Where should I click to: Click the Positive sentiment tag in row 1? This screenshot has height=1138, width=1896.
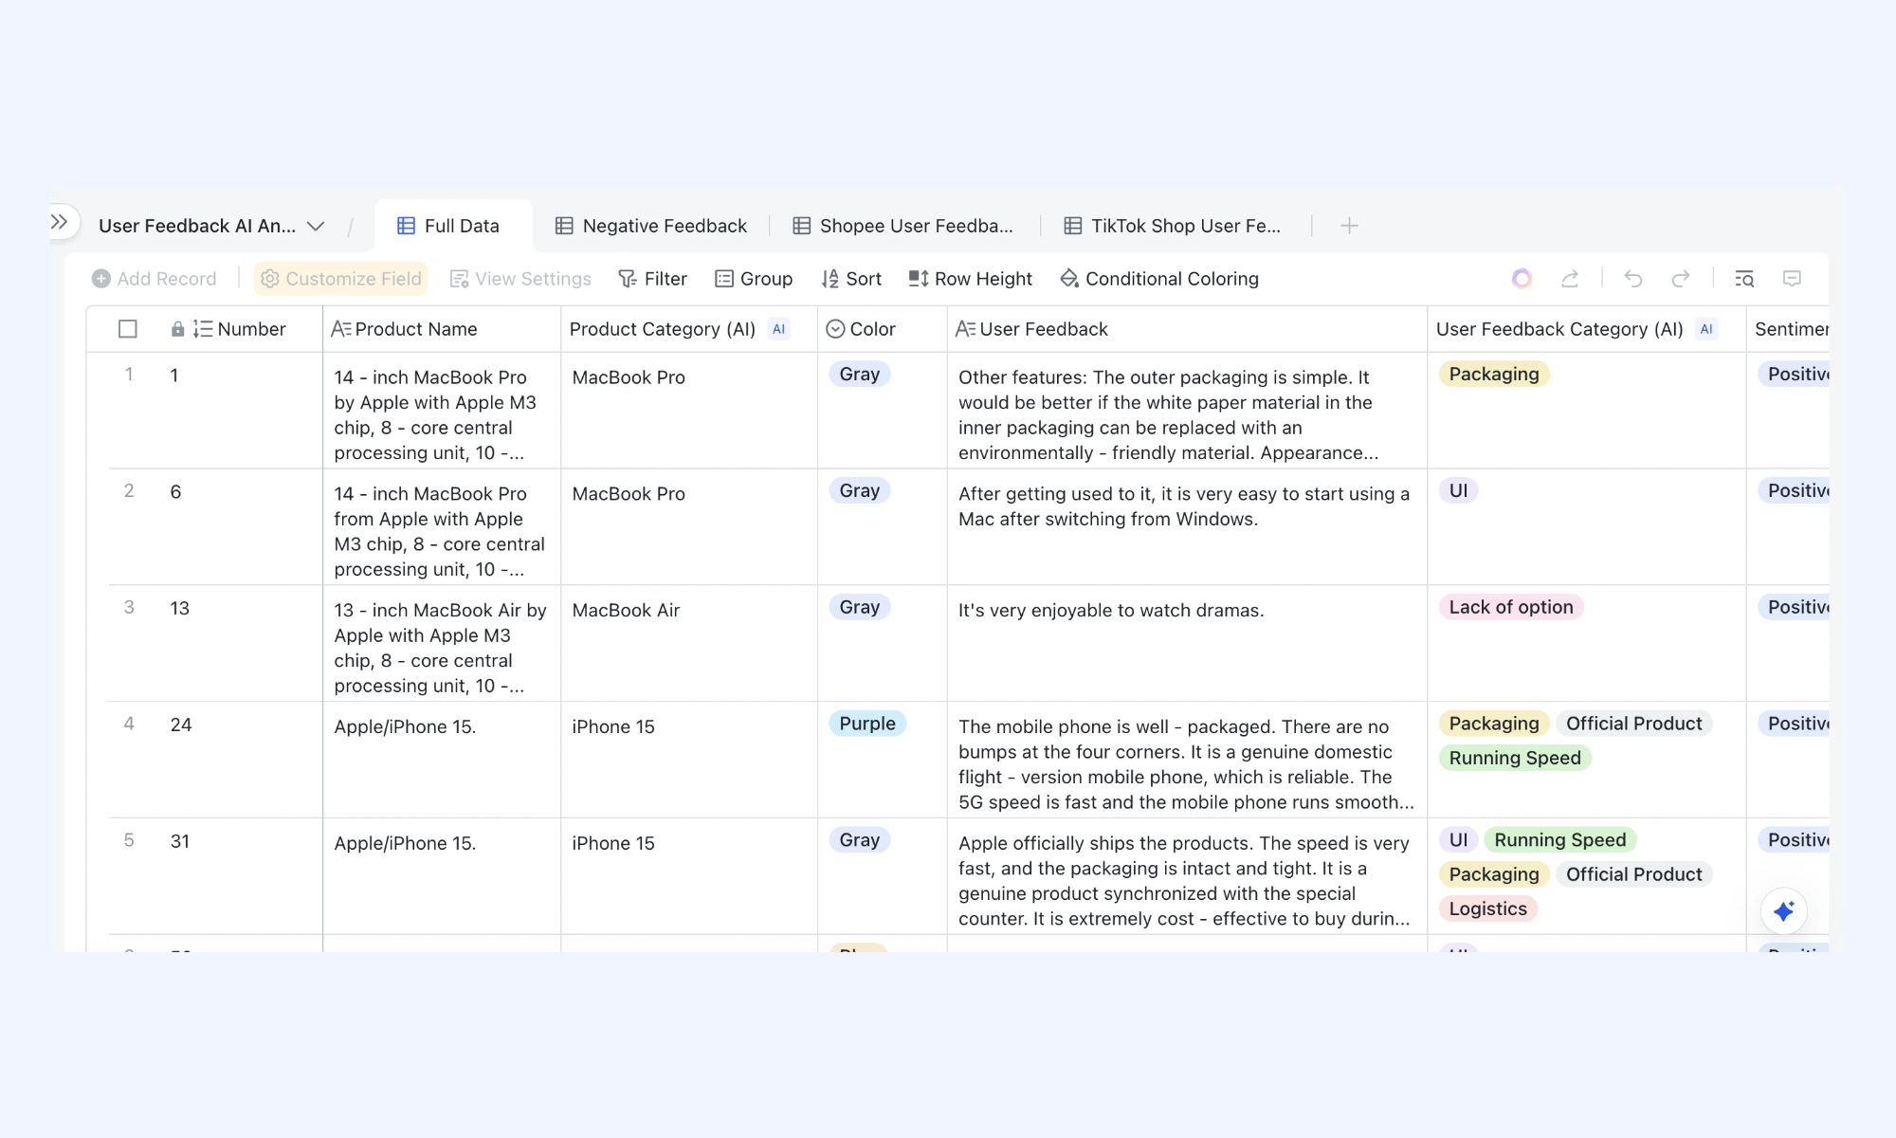[1794, 375]
